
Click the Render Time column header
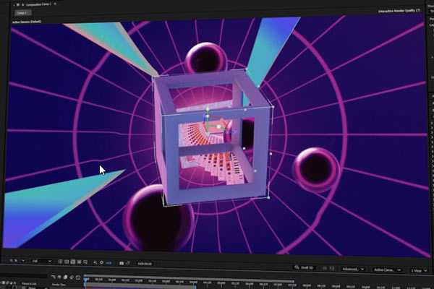pos(59,284)
